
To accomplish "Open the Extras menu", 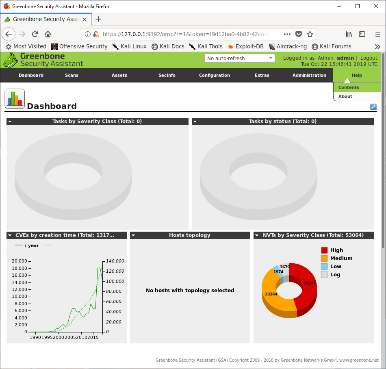I will point(262,75).
